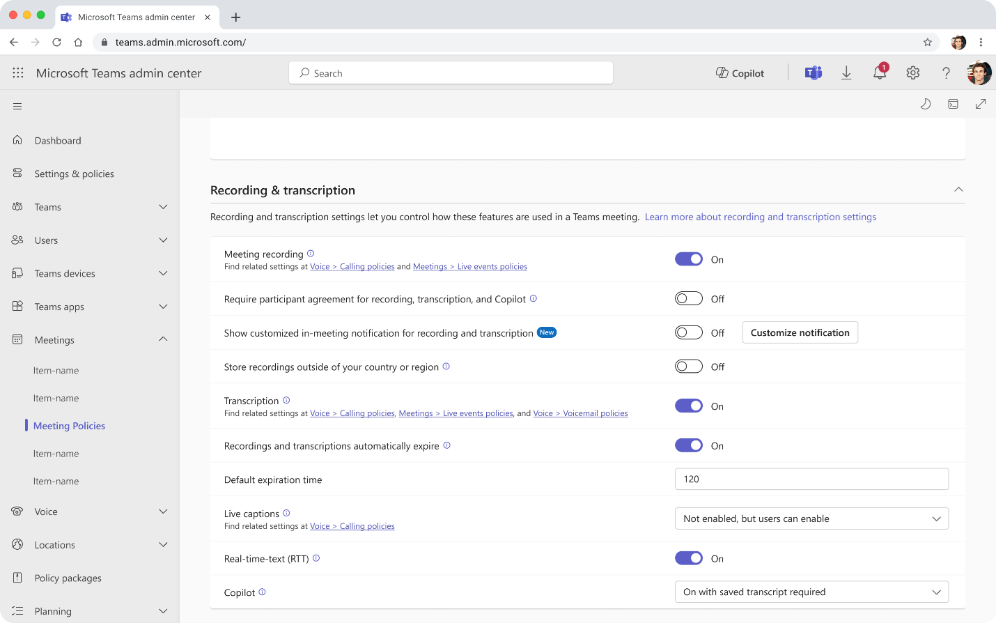Viewport: 996px width, 623px height.
Task: Expand the Teams section in the sidebar
Action: click(x=163, y=207)
